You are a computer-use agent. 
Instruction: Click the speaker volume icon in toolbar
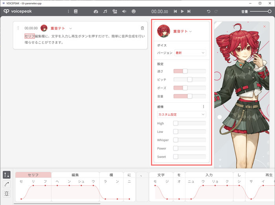(124, 11)
